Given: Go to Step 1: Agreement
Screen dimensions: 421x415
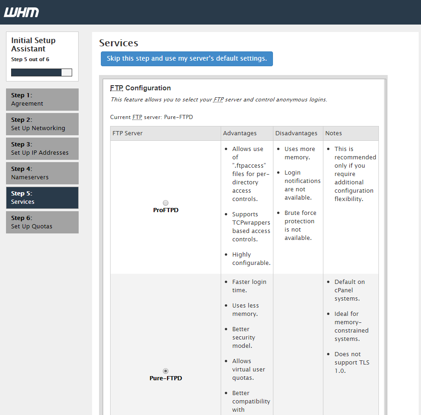Looking at the screenshot, I should pos(43,100).
